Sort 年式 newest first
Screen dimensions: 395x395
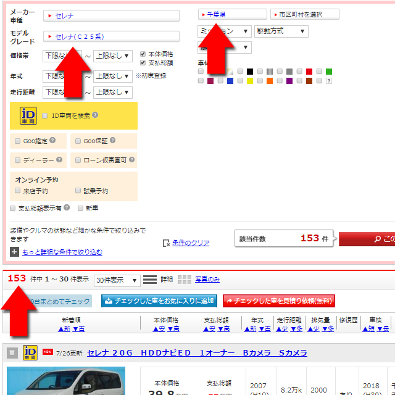point(250,328)
